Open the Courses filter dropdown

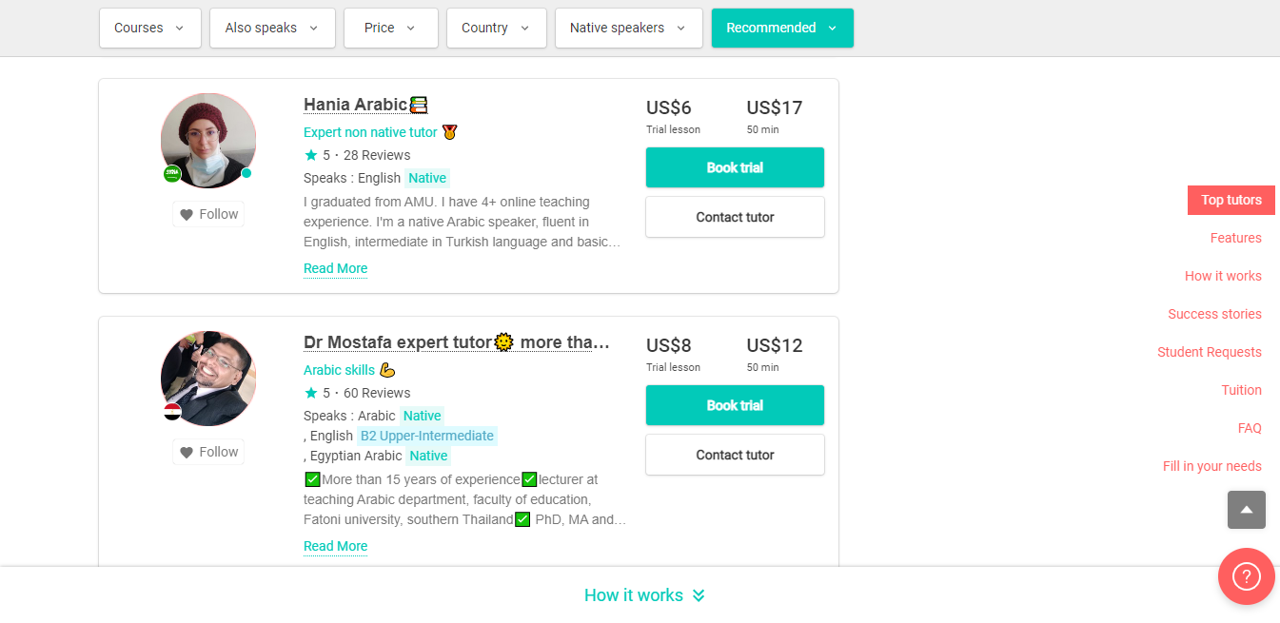pos(149,28)
